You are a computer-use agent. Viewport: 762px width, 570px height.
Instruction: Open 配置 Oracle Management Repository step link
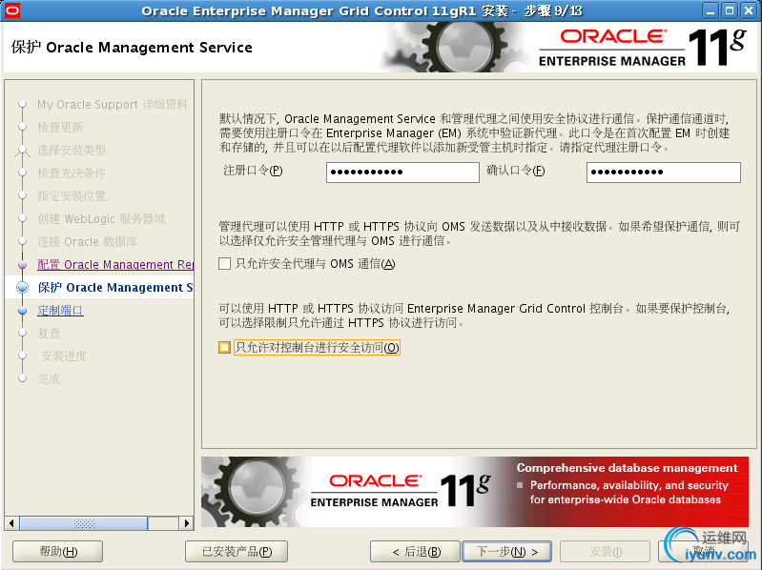click(x=115, y=264)
